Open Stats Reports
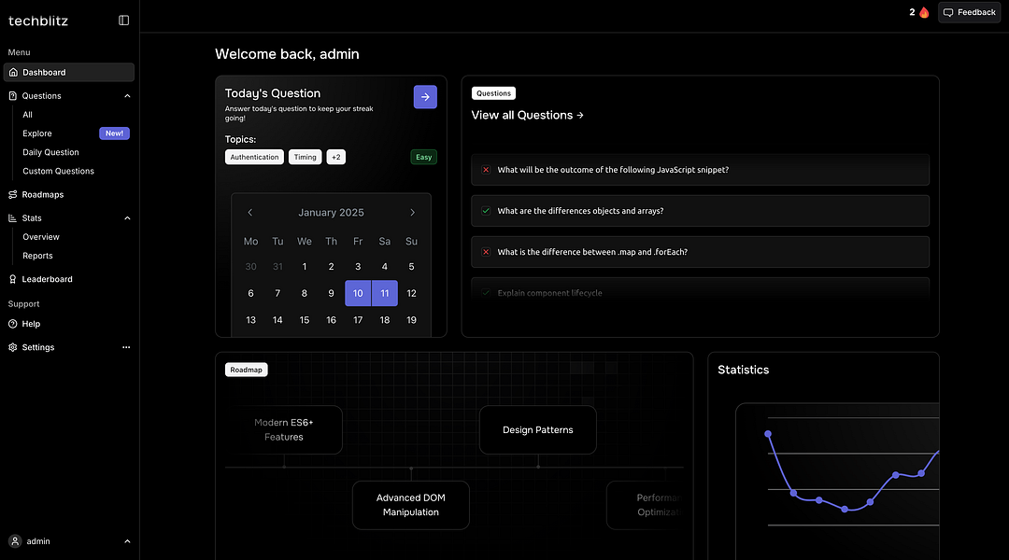Screen dimensions: 1009x560 point(38,256)
